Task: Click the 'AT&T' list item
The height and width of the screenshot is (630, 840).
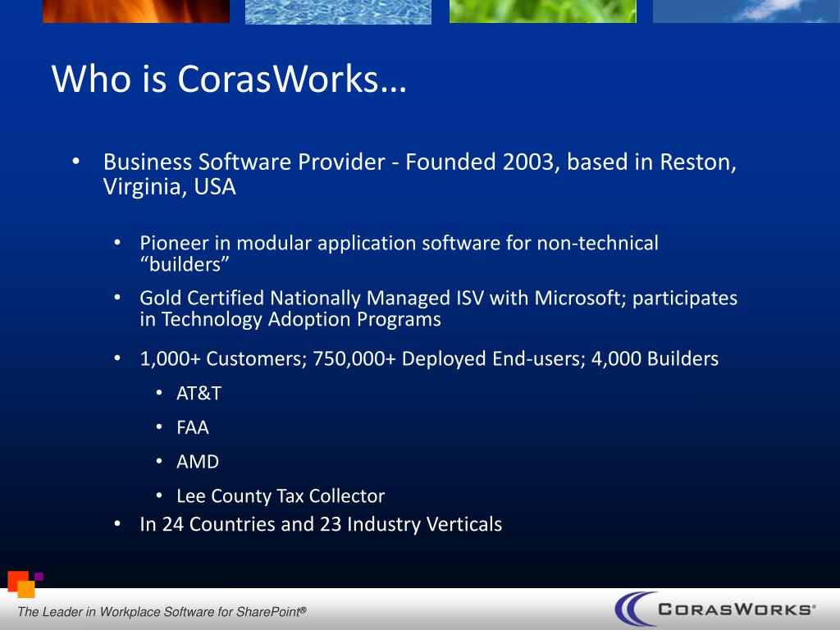Action: click(x=199, y=393)
